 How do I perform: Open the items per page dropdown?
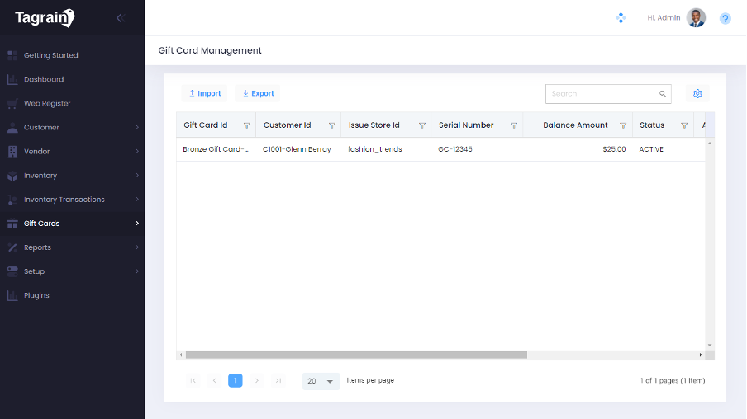(x=321, y=381)
